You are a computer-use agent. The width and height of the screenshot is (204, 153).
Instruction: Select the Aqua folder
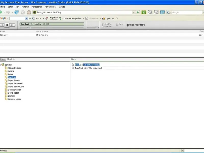10,74
